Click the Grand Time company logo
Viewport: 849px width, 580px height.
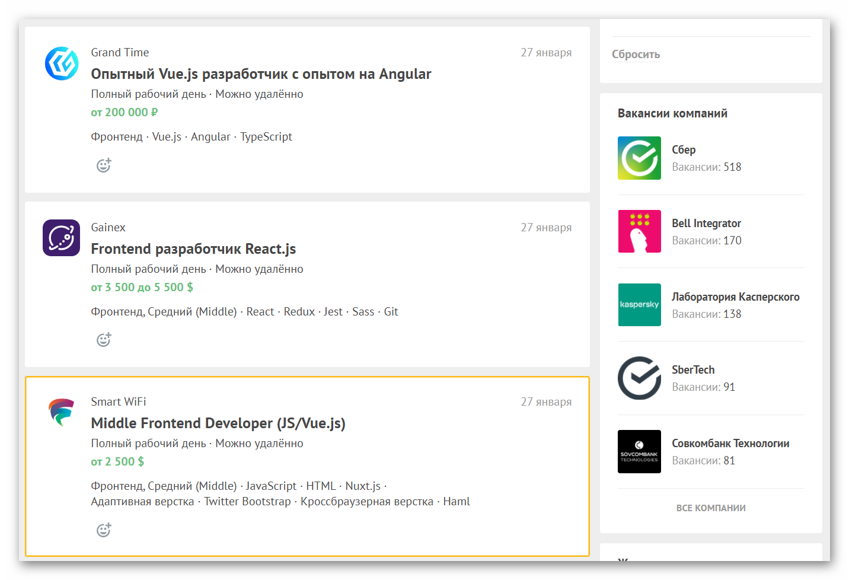tap(62, 63)
